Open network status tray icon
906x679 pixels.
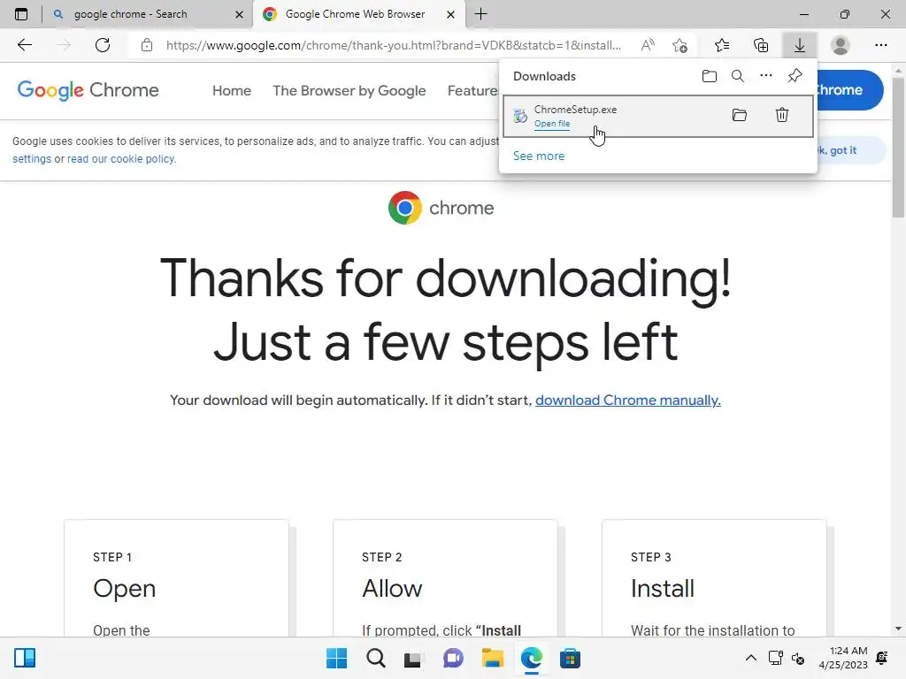[775, 658]
